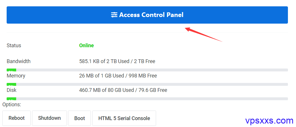Click the Reboot button
The height and width of the screenshot is (127, 296).
click(x=16, y=118)
